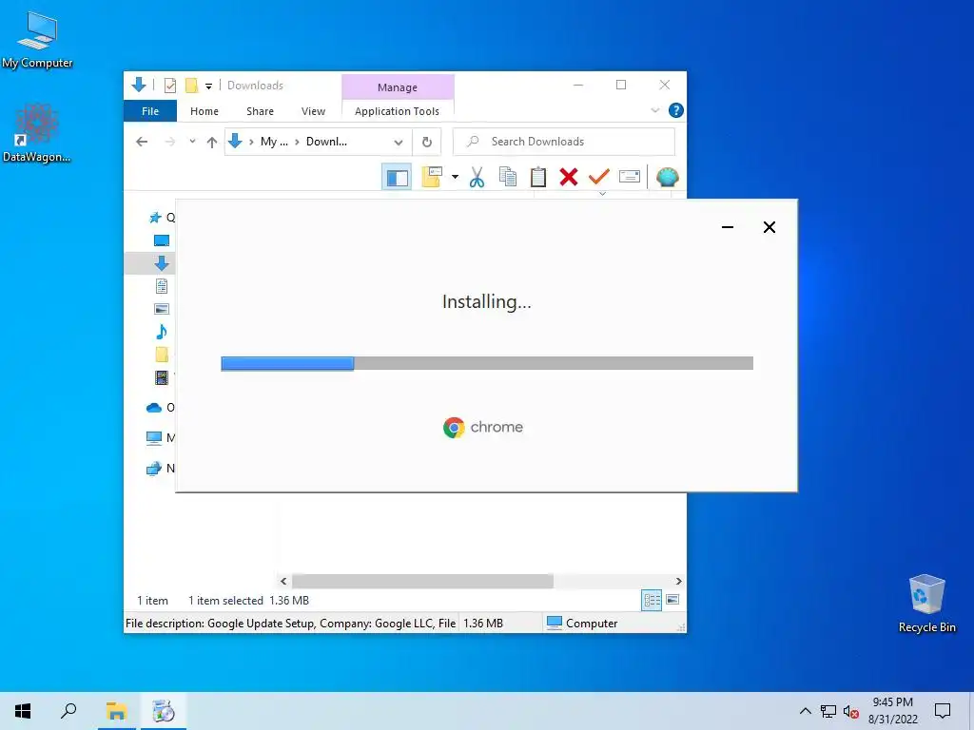Click the orange checkmark Rename icon
Image resolution: width=974 pixels, height=730 pixels.
(599, 177)
